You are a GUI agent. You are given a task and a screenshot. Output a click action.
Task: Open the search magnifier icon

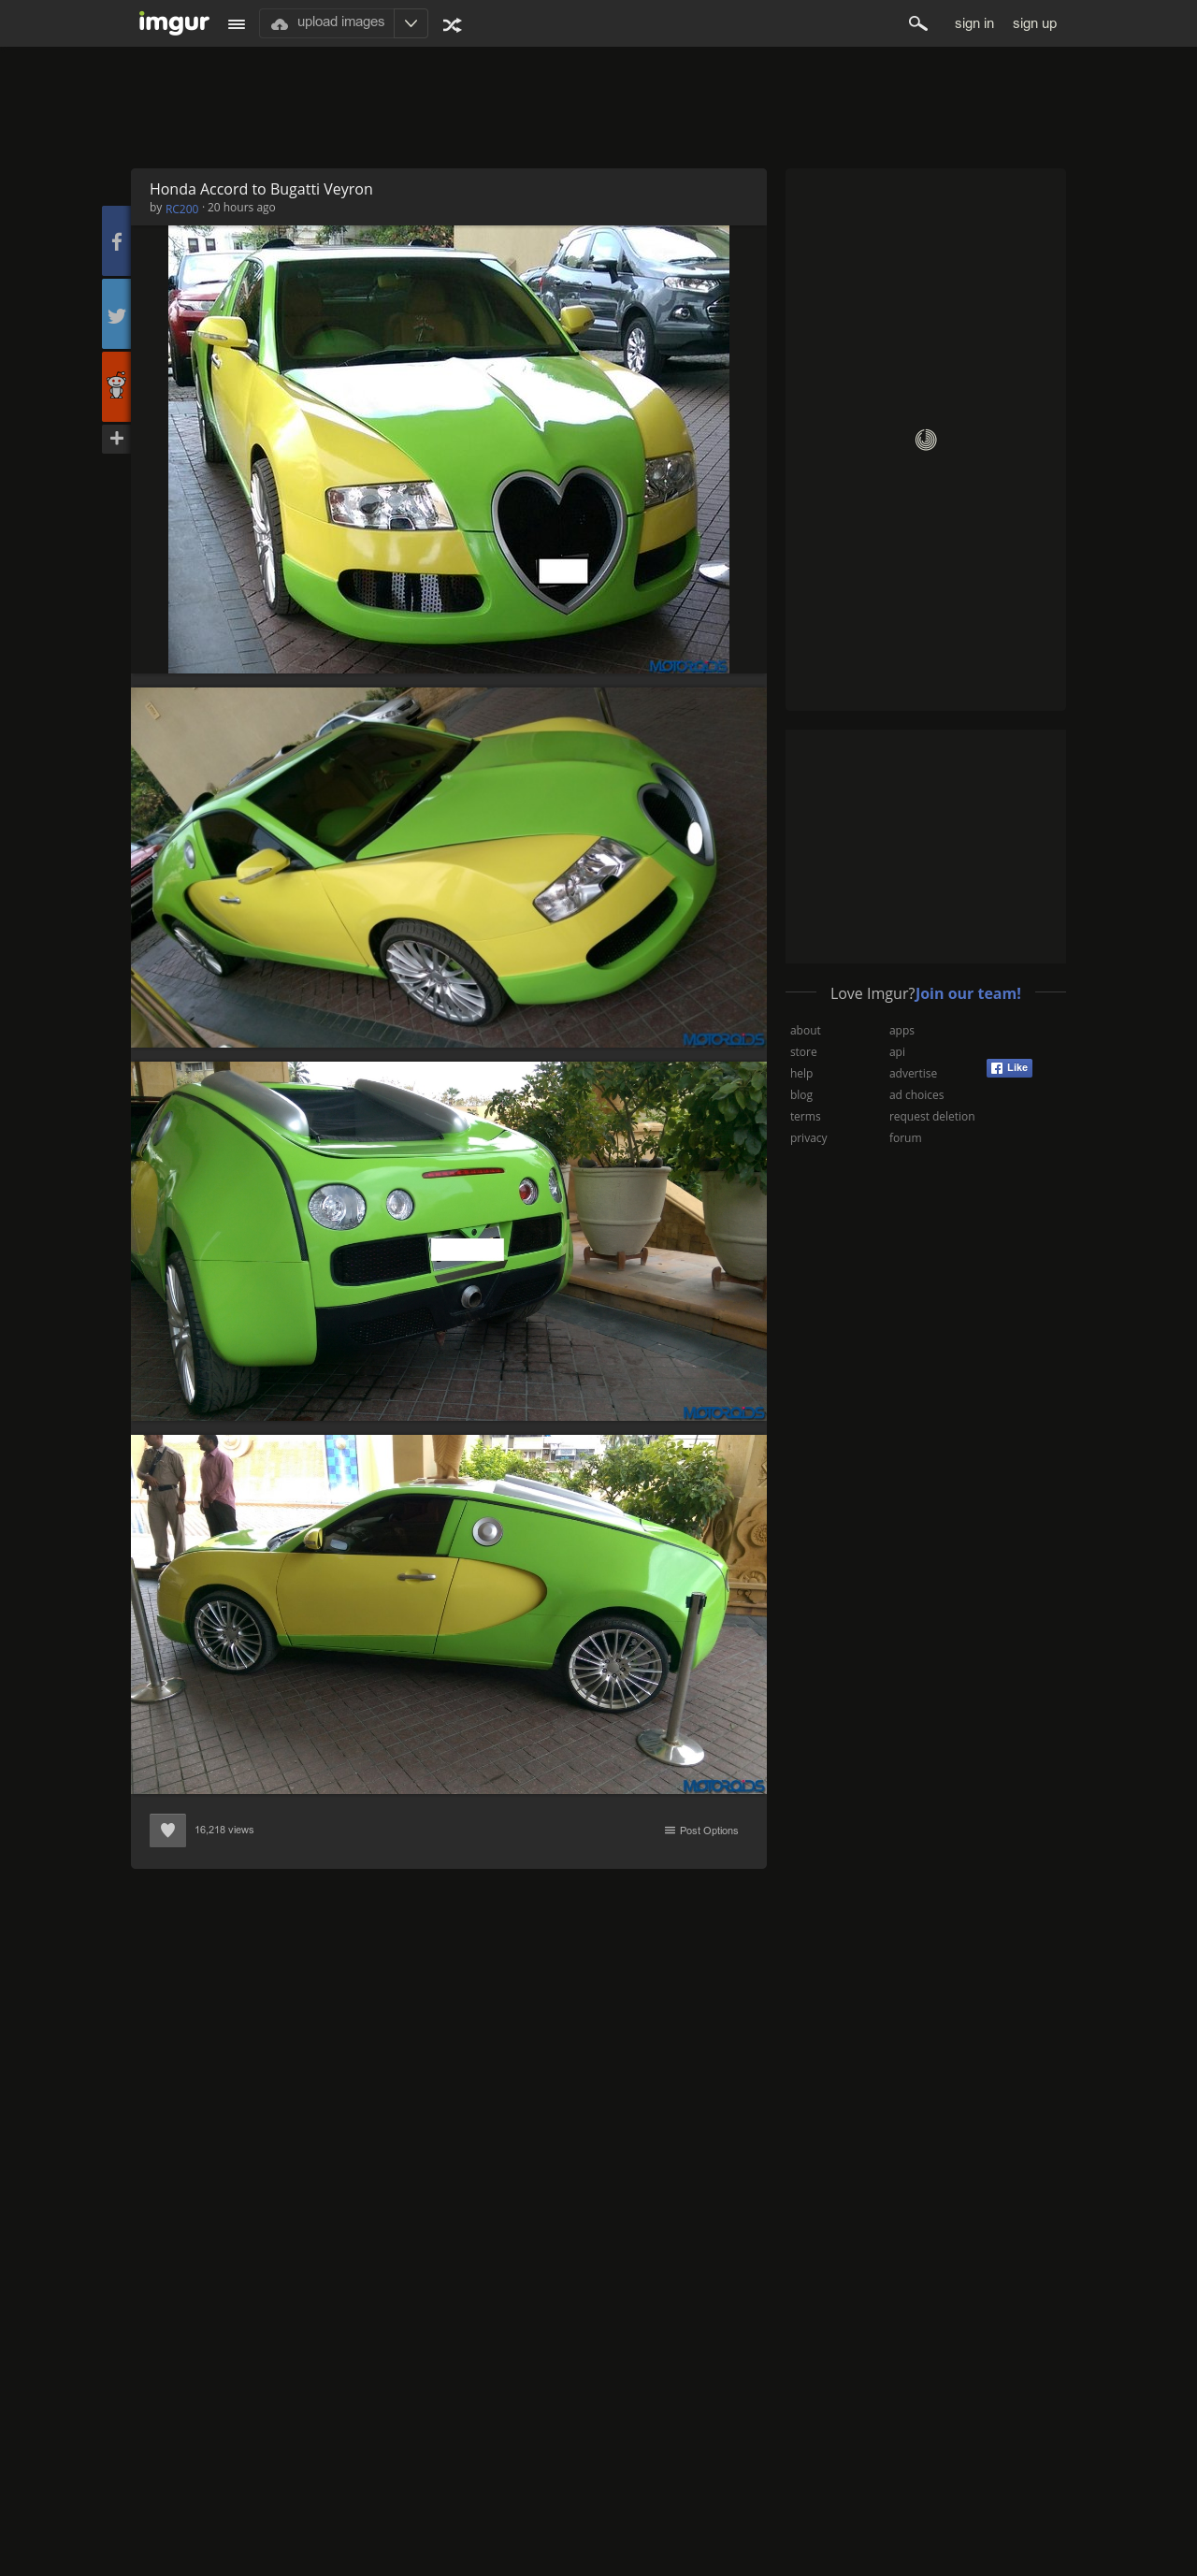[917, 23]
